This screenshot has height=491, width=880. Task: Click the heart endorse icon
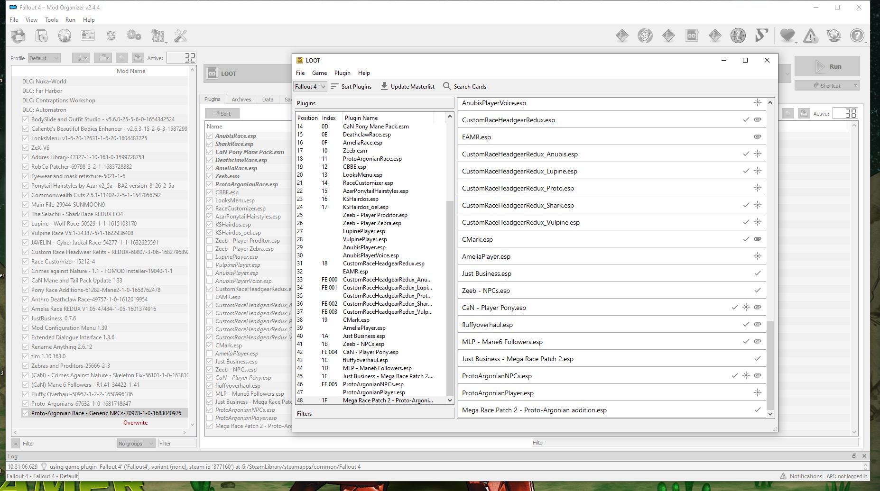click(787, 36)
